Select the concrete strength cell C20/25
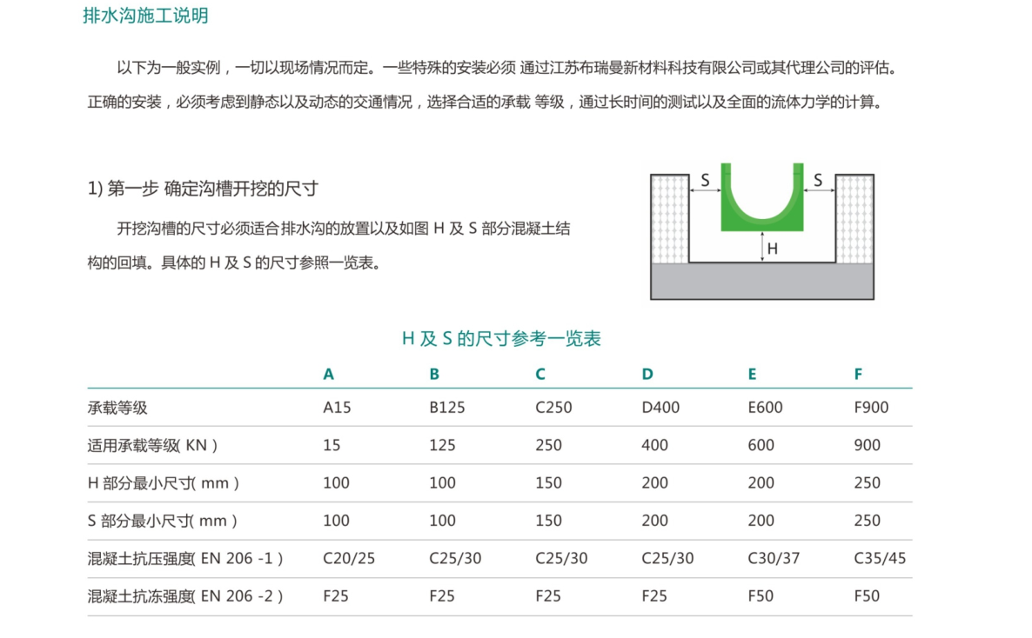The width and height of the screenshot is (1032, 638). pyautogui.click(x=349, y=559)
